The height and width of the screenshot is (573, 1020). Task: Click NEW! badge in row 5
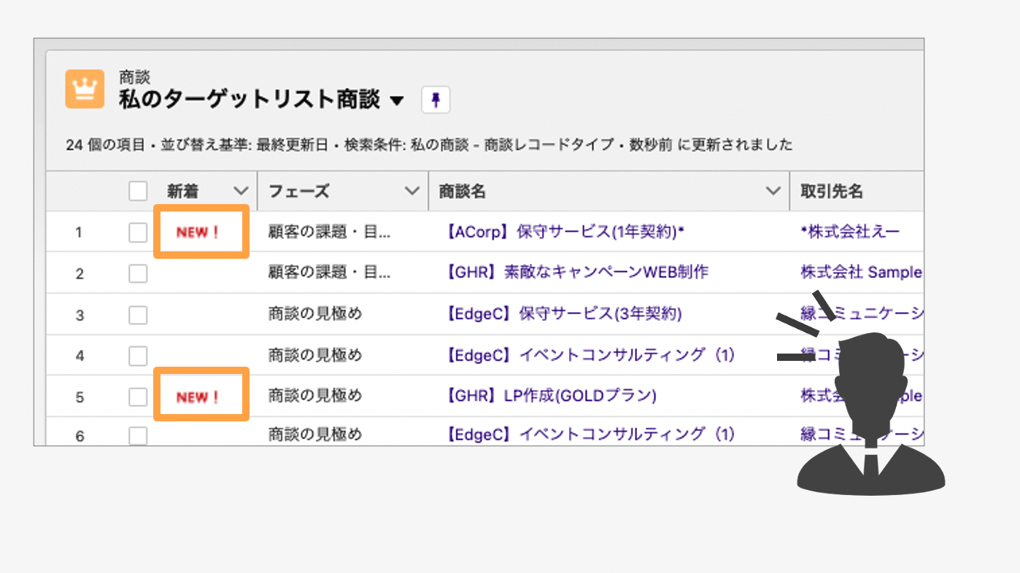click(x=198, y=397)
